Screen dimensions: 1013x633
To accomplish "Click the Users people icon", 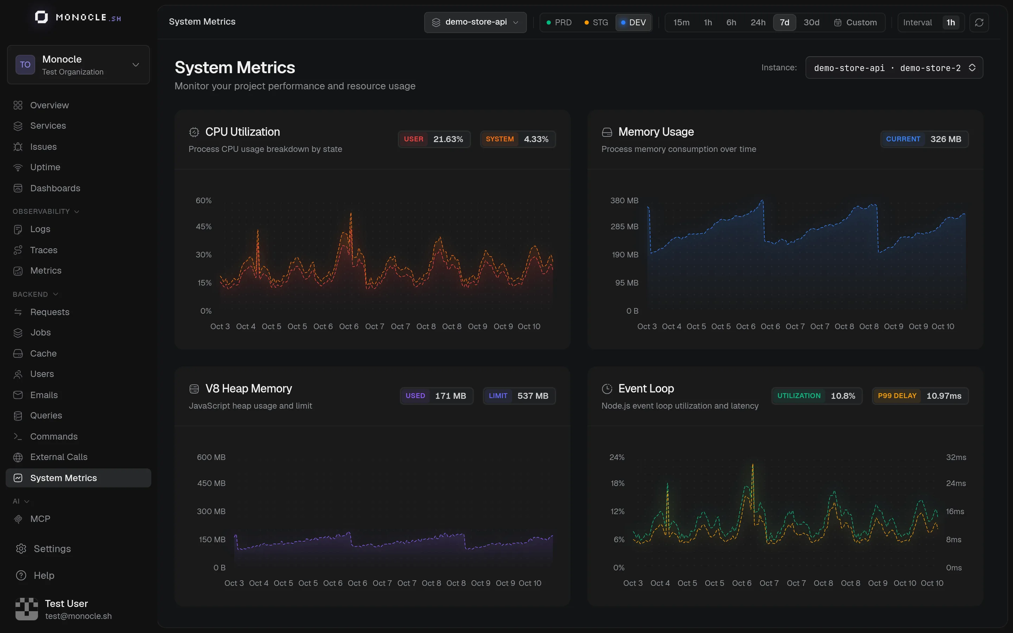I will [x=18, y=374].
